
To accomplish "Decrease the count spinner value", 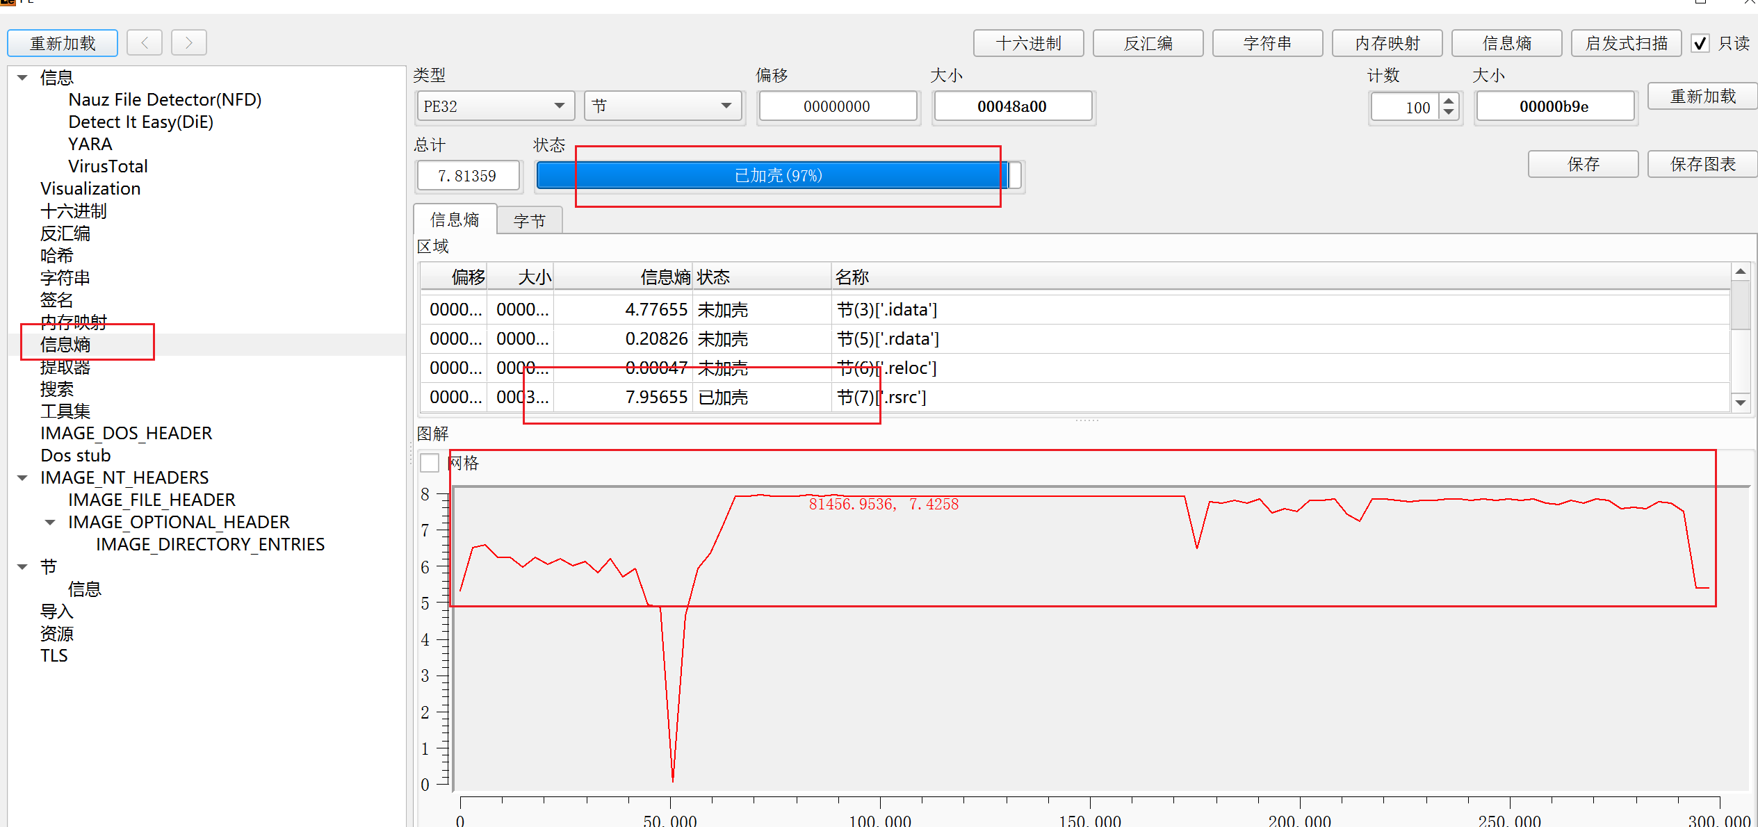I will point(1449,112).
